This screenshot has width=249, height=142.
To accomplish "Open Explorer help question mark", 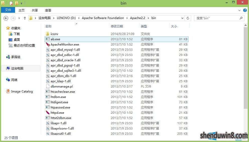I will (x=245, y=10).
